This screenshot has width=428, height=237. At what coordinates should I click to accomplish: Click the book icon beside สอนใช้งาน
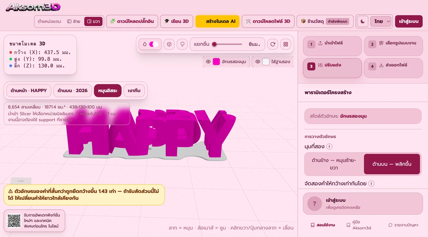pos(313,225)
